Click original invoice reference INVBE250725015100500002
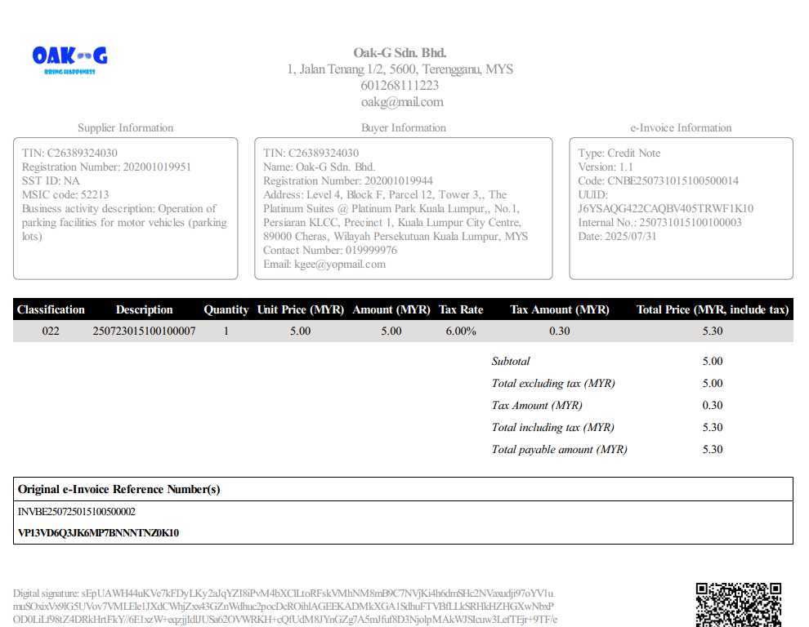Viewport: 809px width, 627px height. [77, 512]
